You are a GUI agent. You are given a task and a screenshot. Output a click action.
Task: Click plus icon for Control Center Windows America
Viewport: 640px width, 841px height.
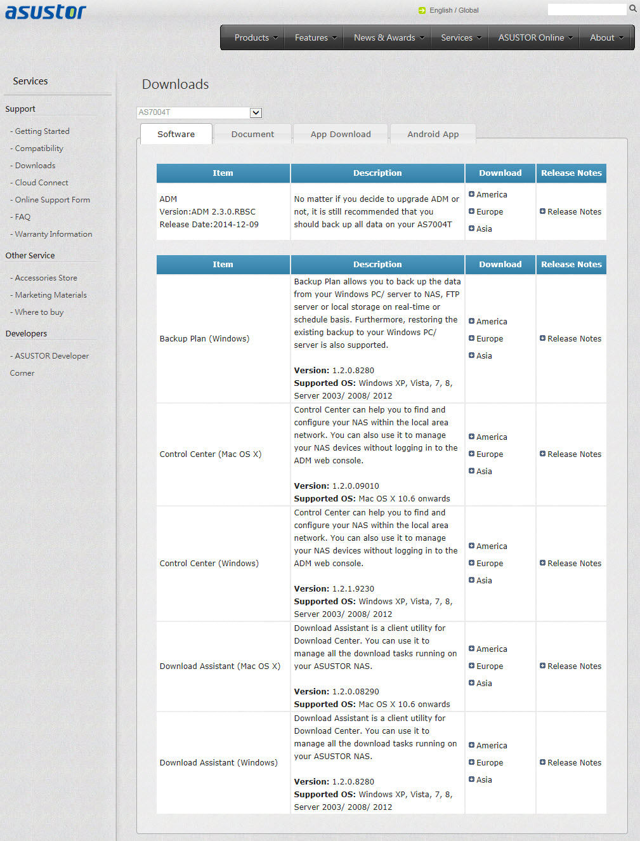pyautogui.click(x=471, y=546)
